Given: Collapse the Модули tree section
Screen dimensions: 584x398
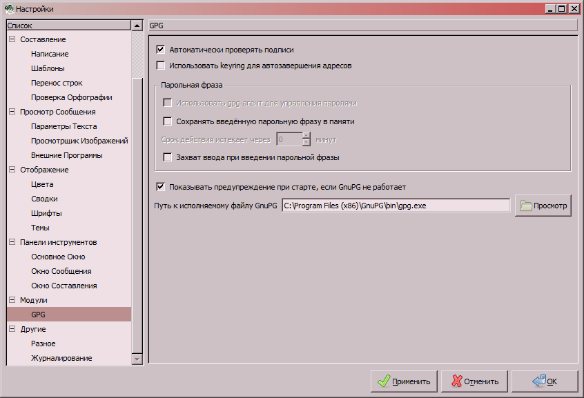Looking at the screenshot, I should click(12, 300).
